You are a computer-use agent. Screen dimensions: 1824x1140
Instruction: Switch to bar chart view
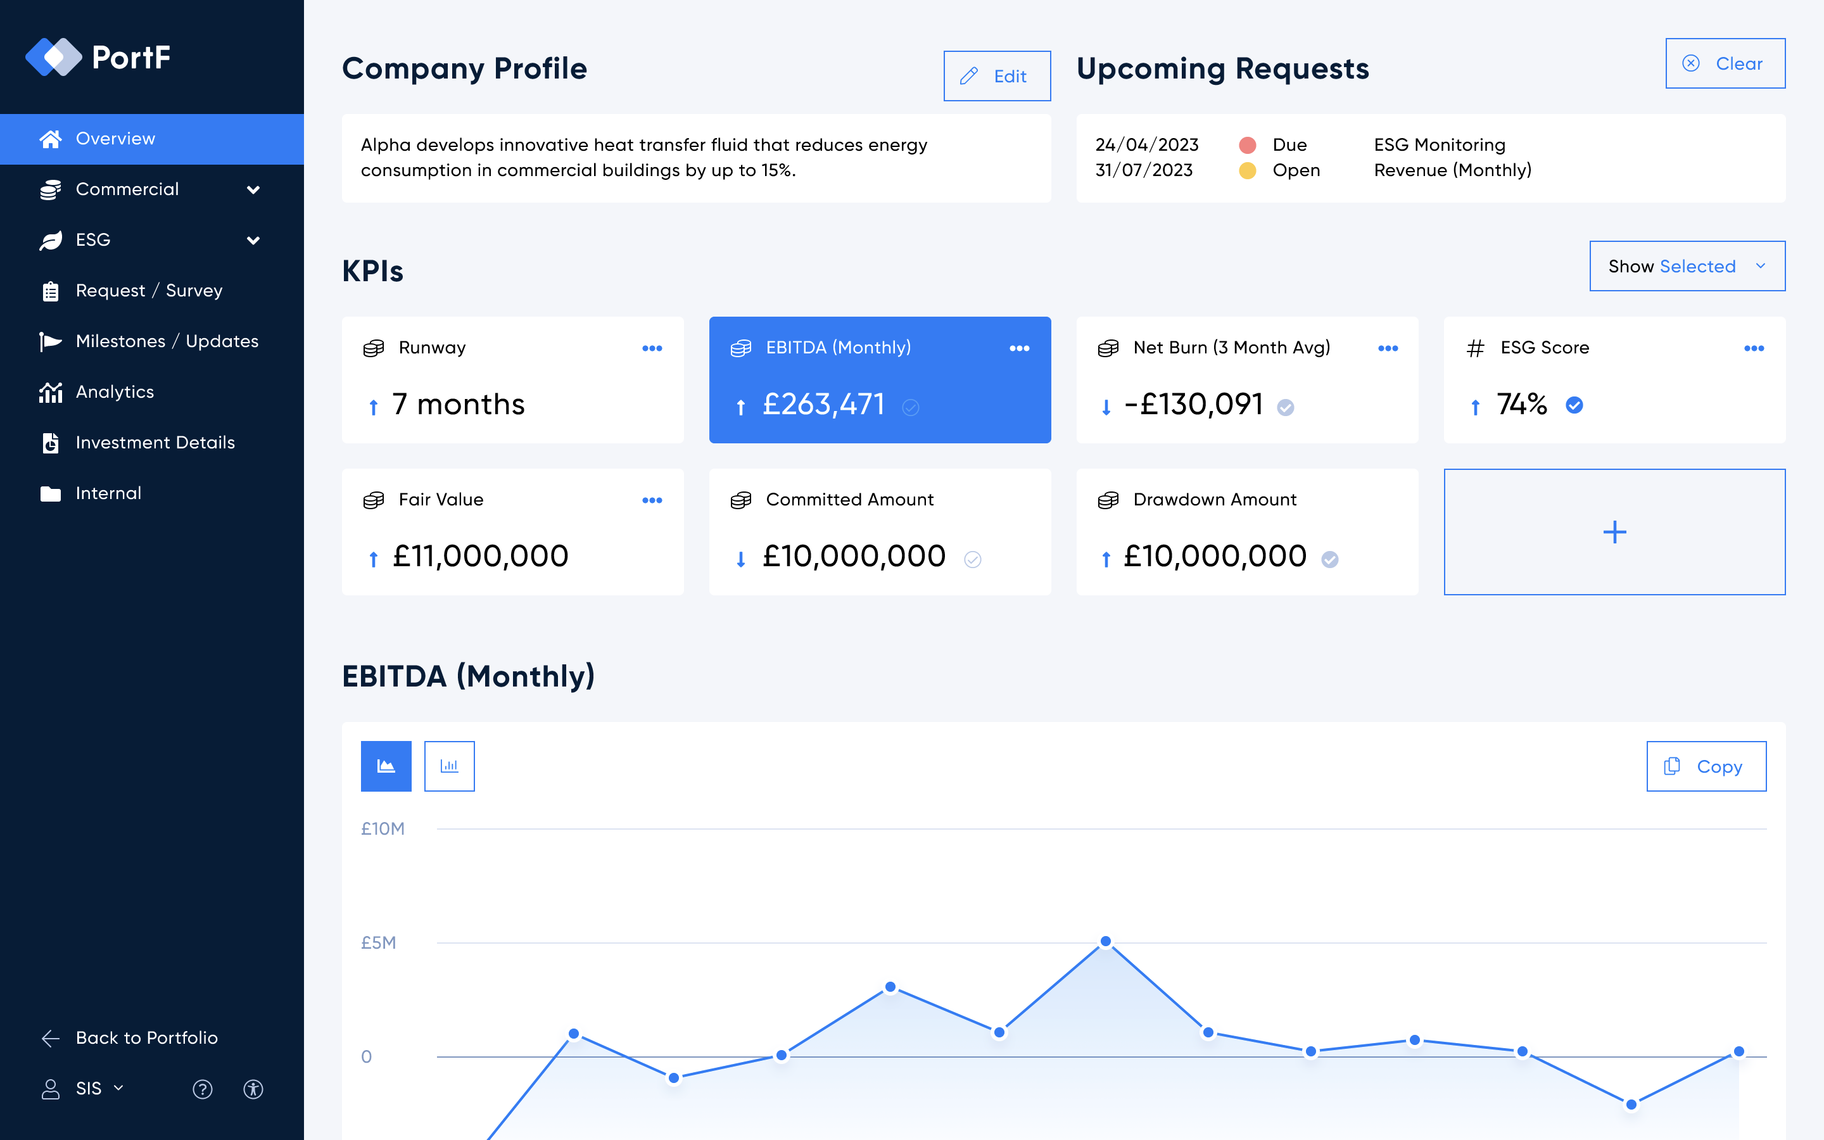tap(449, 766)
